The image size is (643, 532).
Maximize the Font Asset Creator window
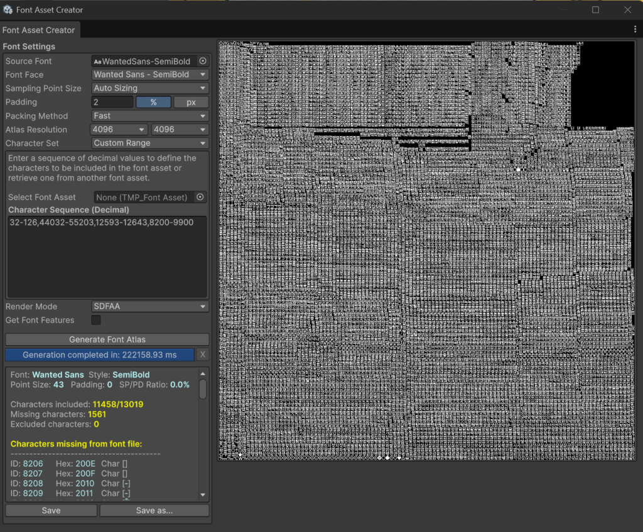[x=595, y=10]
